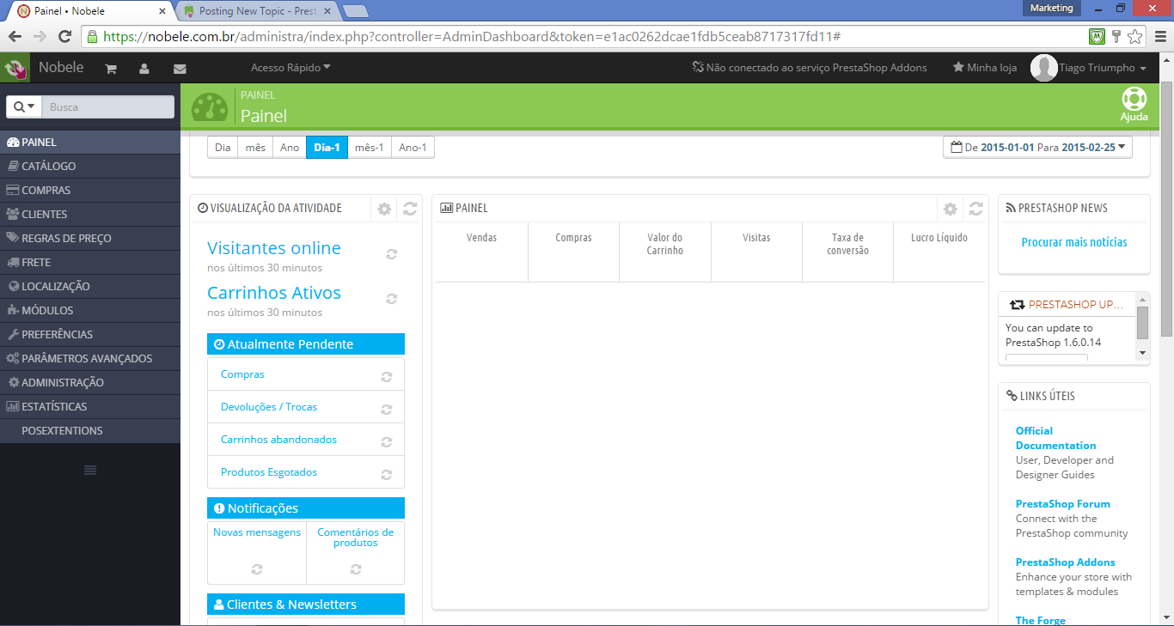The image size is (1174, 626).
Task: Open the PrestaShop Addons useful link
Action: (x=1066, y=562)
